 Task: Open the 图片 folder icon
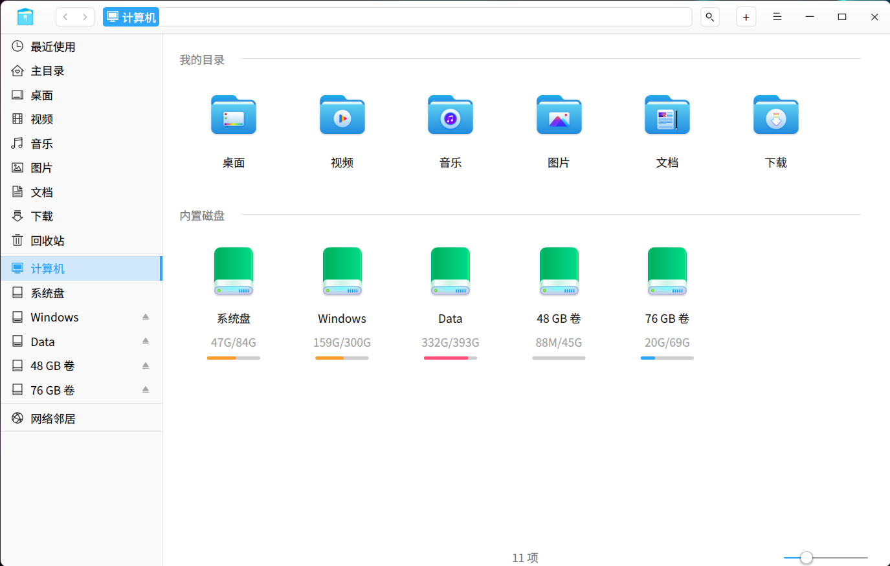point(559,115)
